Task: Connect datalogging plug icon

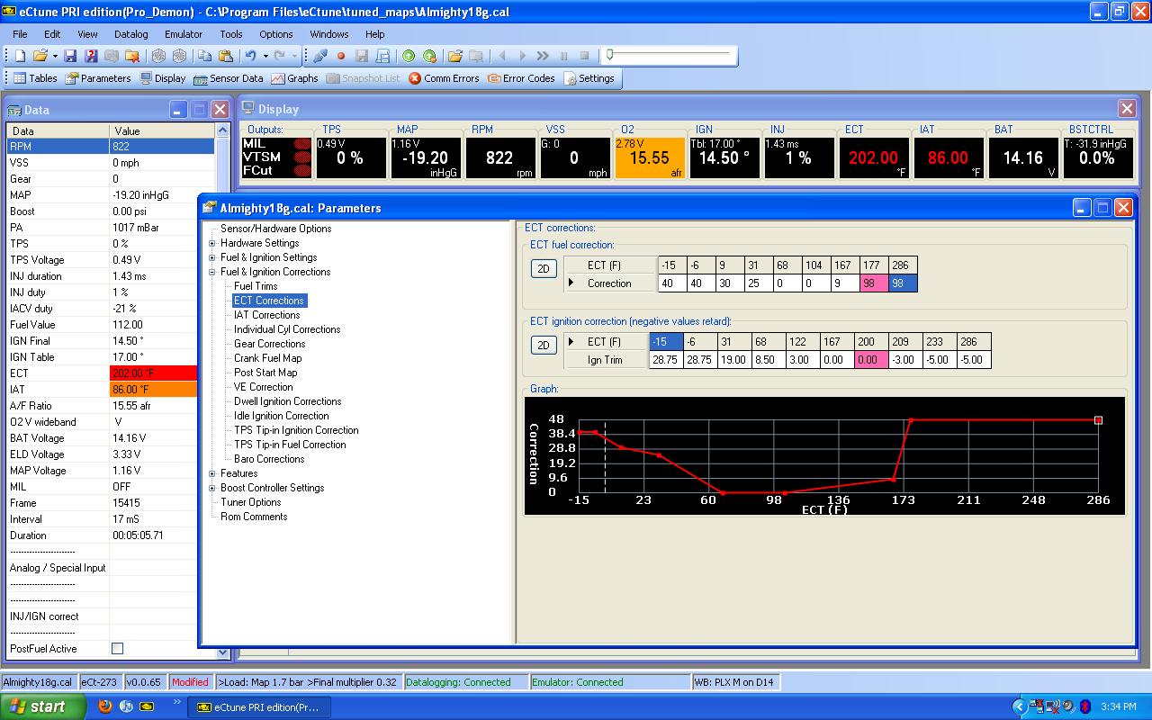Action: [320, 56]
